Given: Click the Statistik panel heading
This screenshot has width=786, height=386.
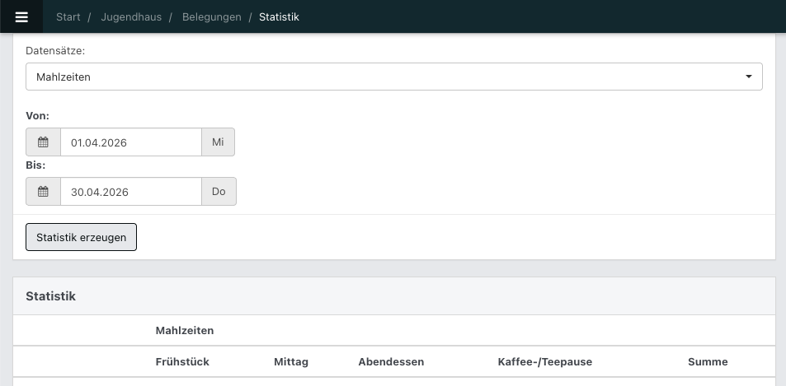Looking at the screenshot, I should pos(50,296).
